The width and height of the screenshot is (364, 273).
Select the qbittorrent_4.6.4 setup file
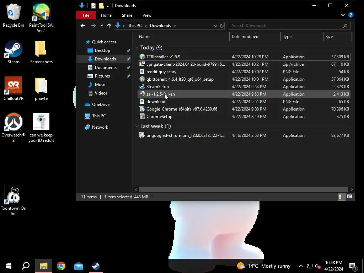click(244, 79)
